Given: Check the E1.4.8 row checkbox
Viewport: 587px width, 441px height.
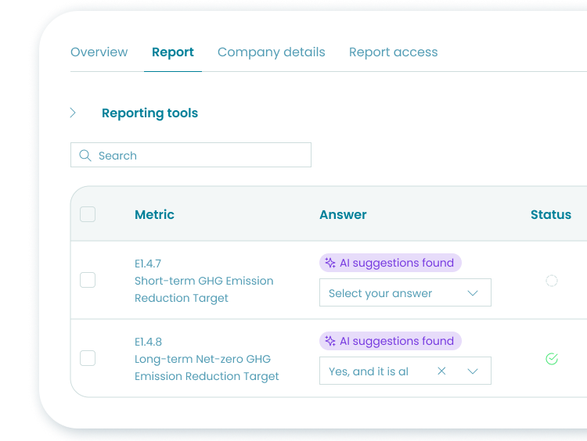Looking at the screenshot, I should tap(88, 358).
